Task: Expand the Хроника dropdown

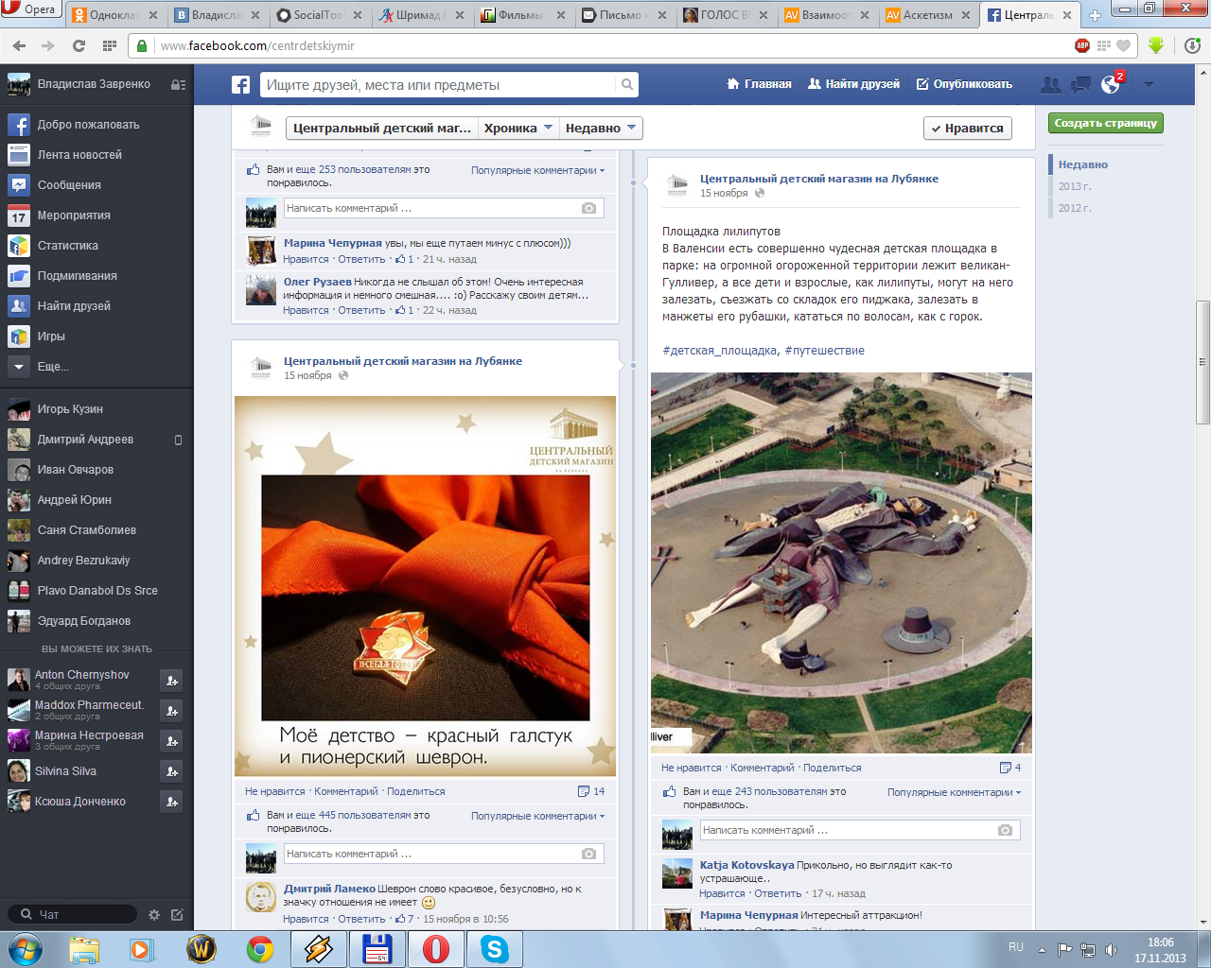Action: coord(518,128)
